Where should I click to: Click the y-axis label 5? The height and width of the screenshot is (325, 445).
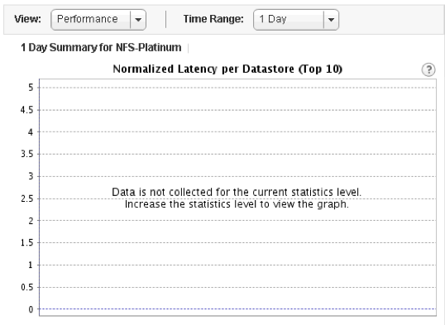(31, 88)
